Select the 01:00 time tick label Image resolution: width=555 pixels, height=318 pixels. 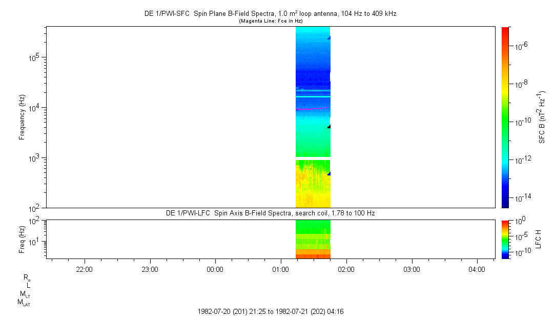(x=280, y=269)
